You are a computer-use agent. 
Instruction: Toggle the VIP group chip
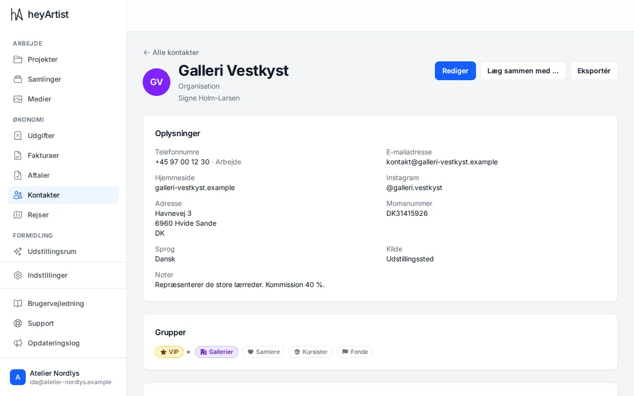[x=169, y=352]
